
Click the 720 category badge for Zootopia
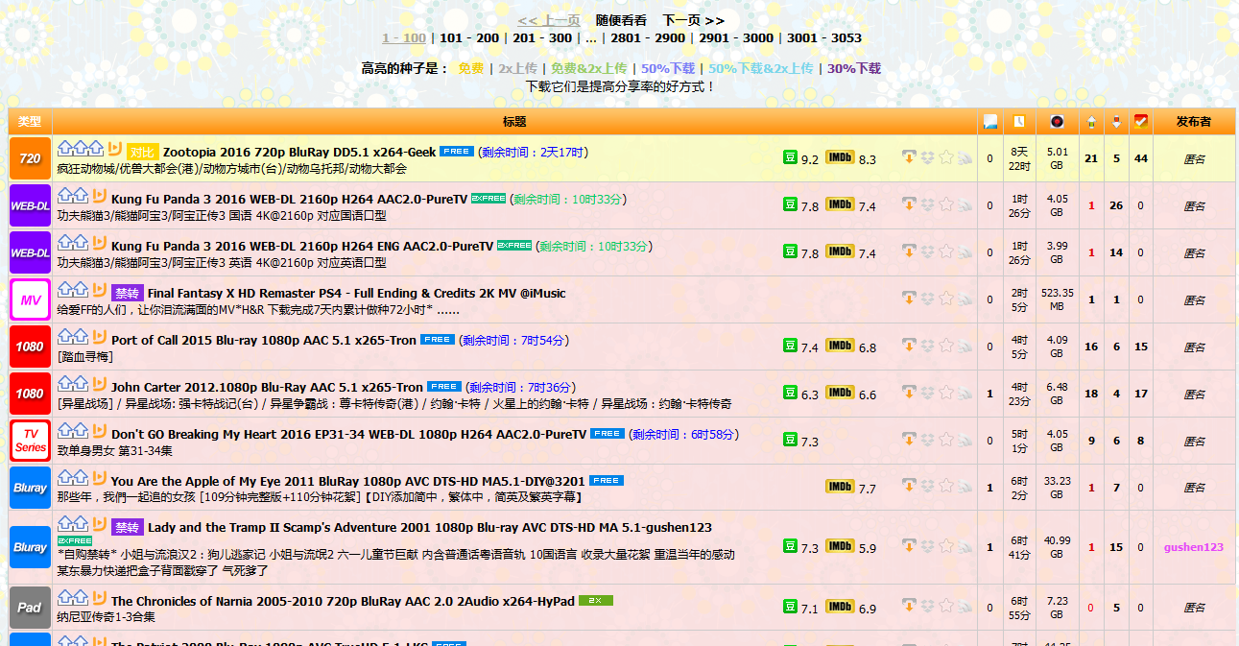[x=30, y=158]
